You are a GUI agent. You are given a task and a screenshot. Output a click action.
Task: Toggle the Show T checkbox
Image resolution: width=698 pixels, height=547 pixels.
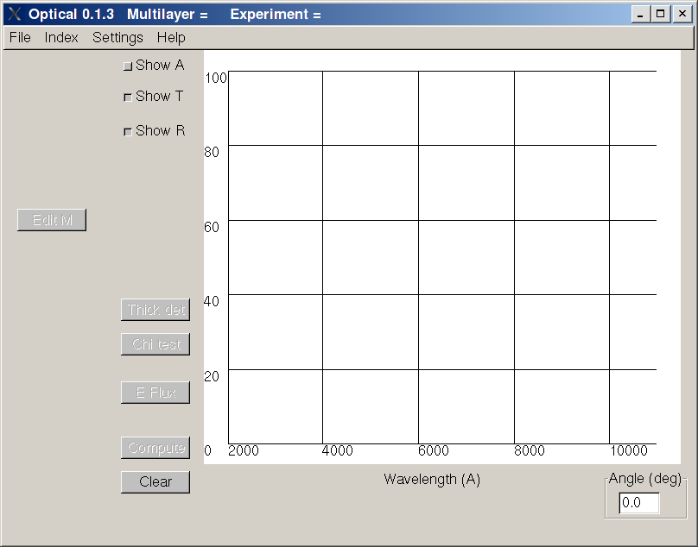click(x=128, y=97)
